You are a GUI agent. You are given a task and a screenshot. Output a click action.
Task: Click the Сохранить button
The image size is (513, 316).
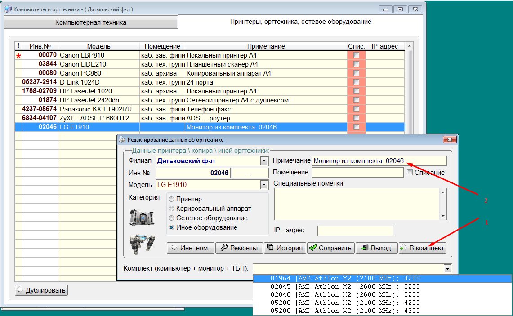point(330,248)
